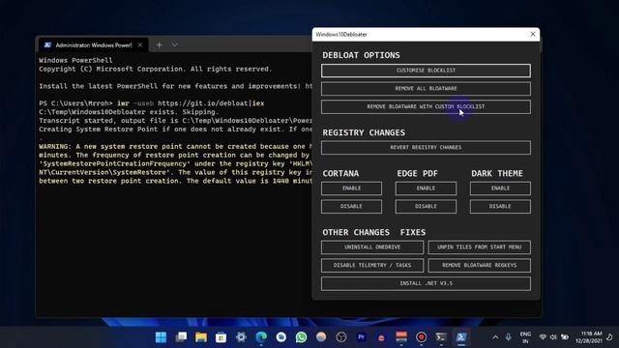Image resolution: width=619 pixels, height=348 pixels.
Task: Open a new terminal tab with plus
Action: click(x=159, y=45)
